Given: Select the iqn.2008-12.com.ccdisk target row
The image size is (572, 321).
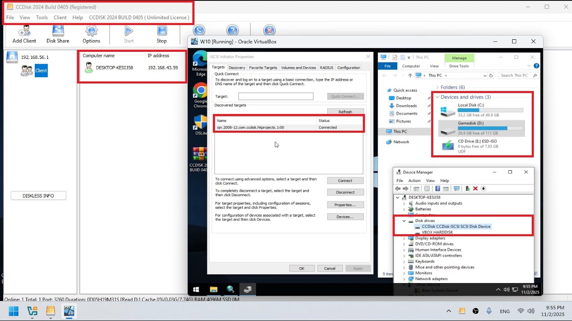Looking at the screenshot, I should pos(289,128).
